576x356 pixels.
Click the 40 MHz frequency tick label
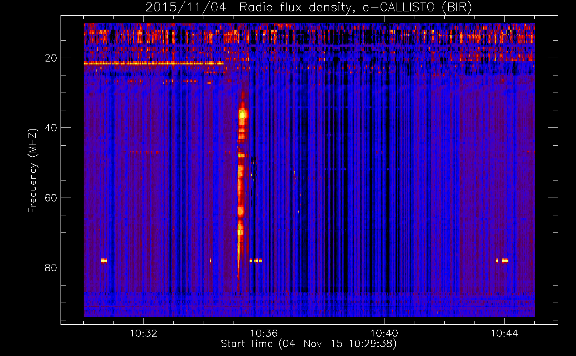[51, 128]
